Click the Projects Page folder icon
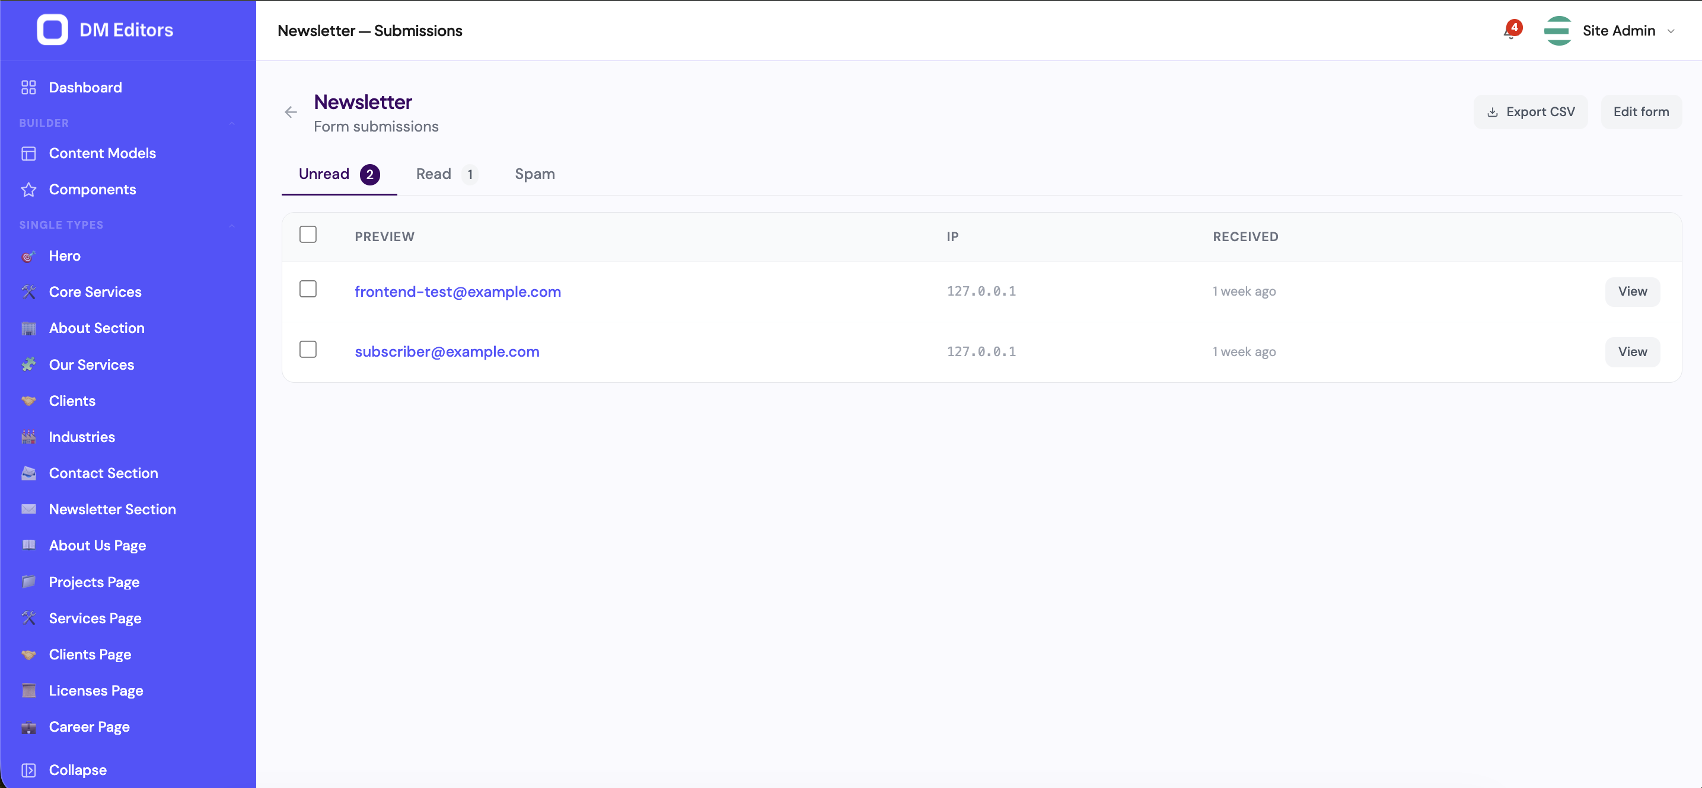 (x=28, y=581)
